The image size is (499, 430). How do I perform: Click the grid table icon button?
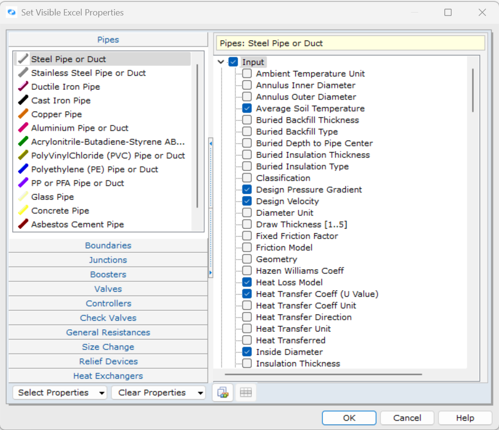(246, 393)
